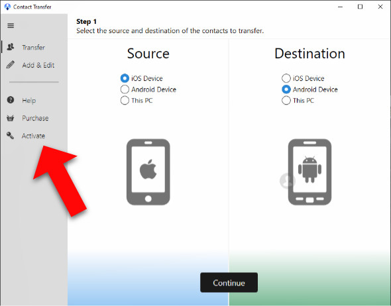Click the 'Select the source and destination' instruction

click(170, 30)
